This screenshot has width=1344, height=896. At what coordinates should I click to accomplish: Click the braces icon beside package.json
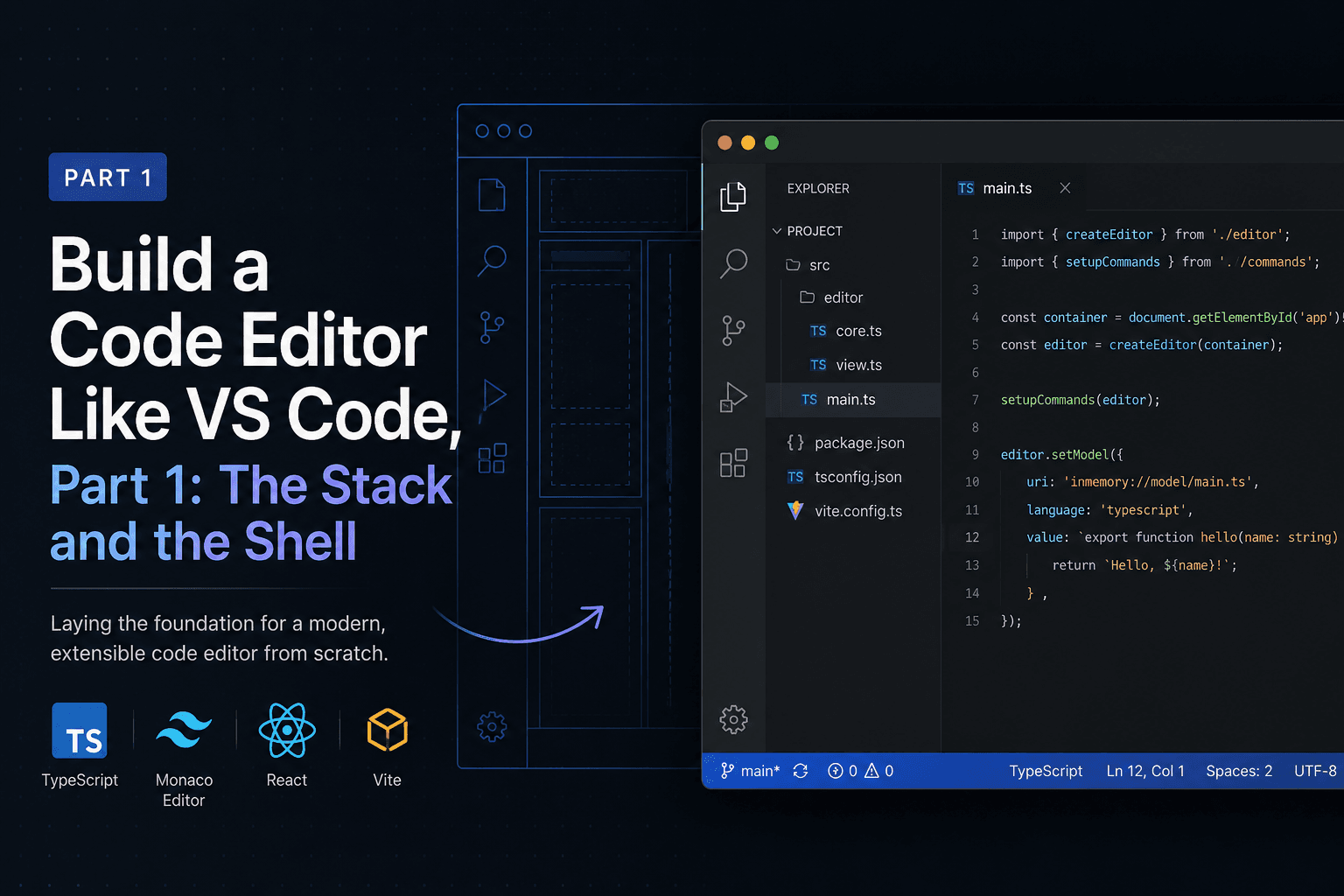click(795, 443)
